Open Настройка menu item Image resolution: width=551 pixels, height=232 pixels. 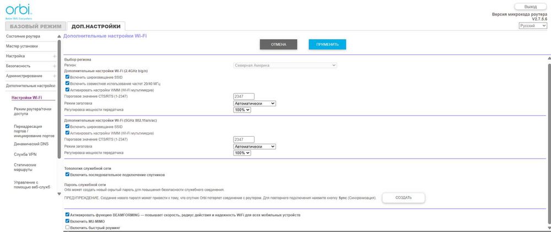(15, 56)
